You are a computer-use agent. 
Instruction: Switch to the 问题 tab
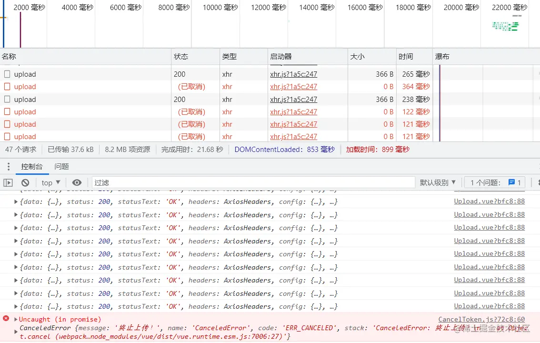(x=61, y=166)
